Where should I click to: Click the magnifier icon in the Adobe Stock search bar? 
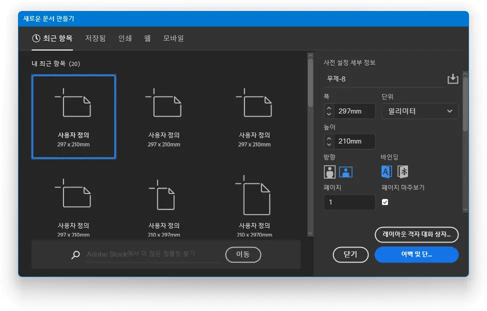pyautogui.click(x=75, y=254)
